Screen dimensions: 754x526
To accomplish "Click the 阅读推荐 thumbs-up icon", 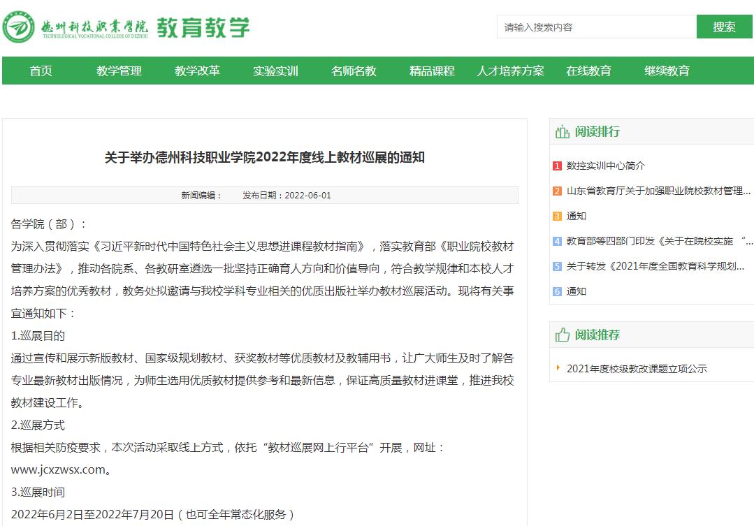I will tap(562, 335).
